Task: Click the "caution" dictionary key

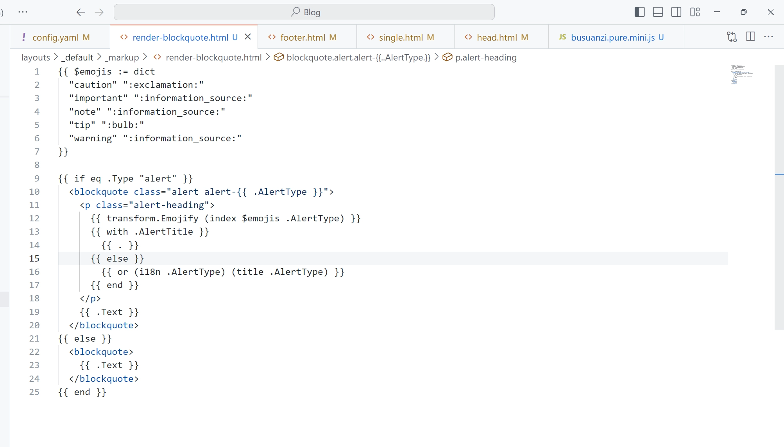Action: point(93,85)
